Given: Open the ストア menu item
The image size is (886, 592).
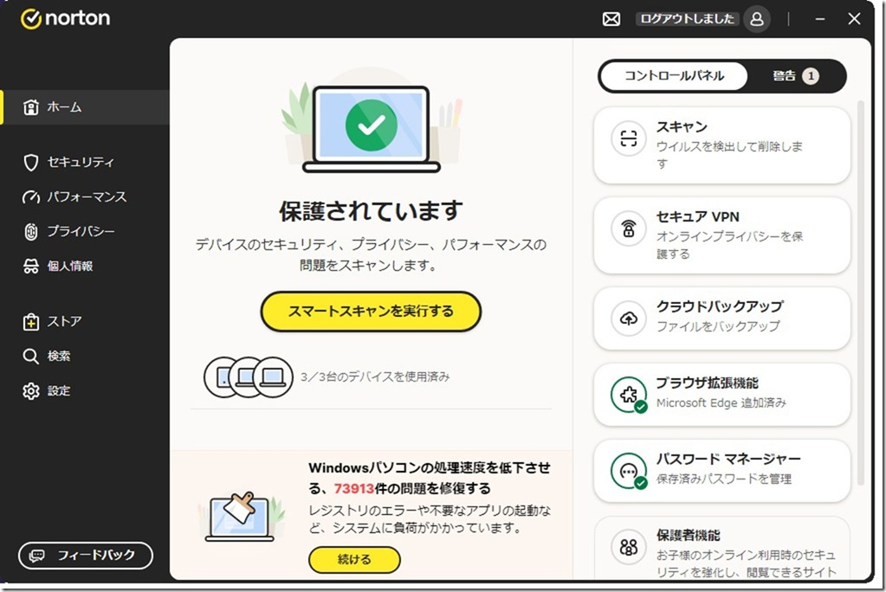Looking at the screenshot, I should coord(85,321).
